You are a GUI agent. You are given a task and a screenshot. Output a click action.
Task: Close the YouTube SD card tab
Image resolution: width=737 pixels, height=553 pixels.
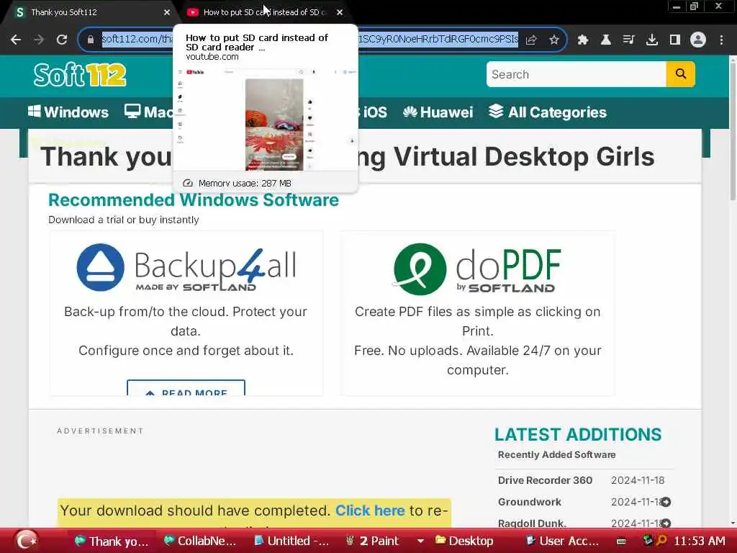click(x=340, y=12)
